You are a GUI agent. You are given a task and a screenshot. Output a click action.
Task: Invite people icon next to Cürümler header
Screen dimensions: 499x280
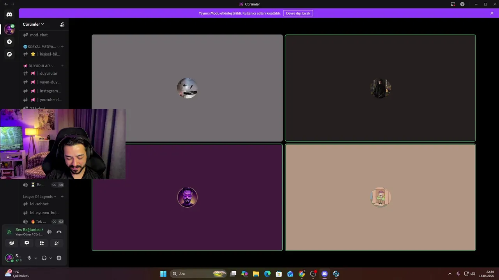(62, 24)
